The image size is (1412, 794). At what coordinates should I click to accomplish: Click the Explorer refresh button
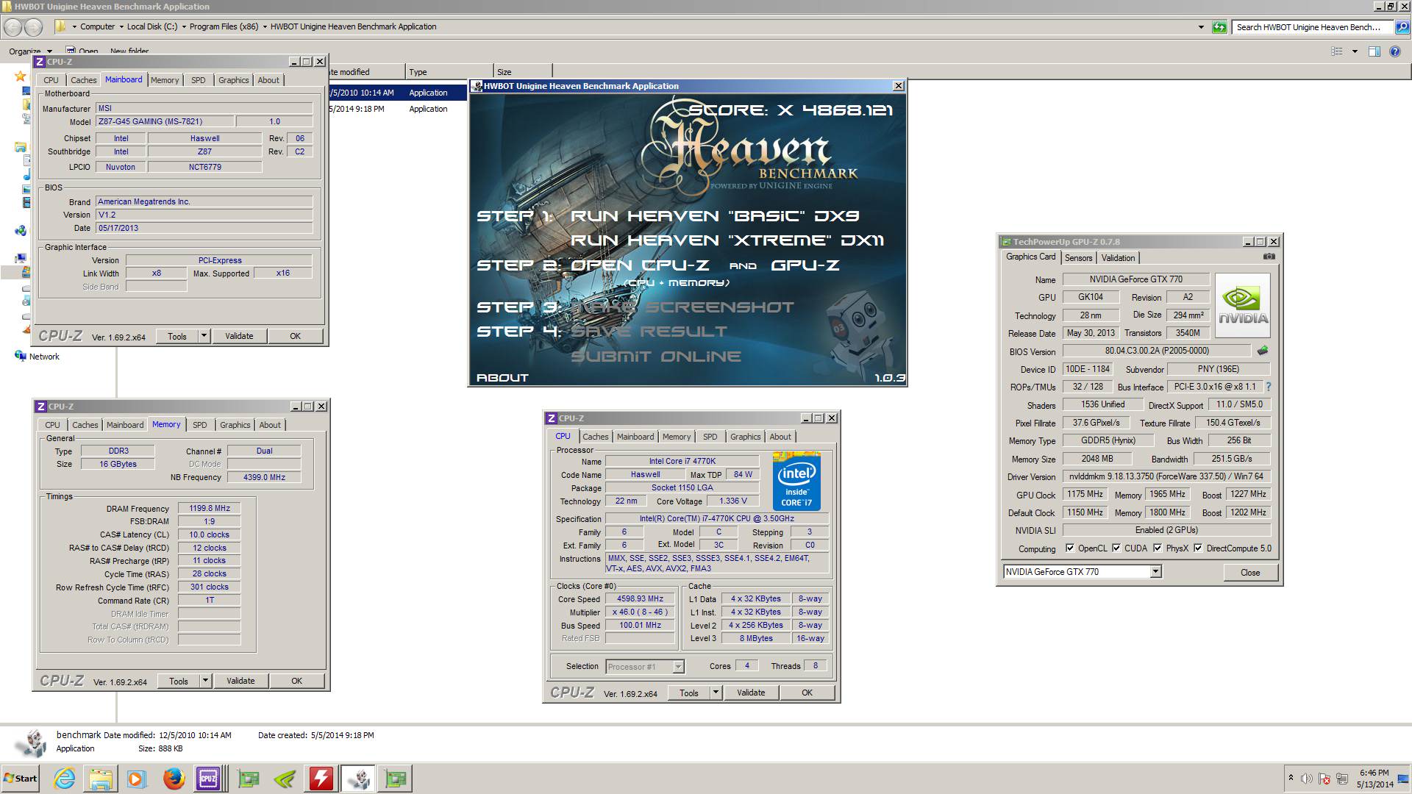[x=1219, y=27]
